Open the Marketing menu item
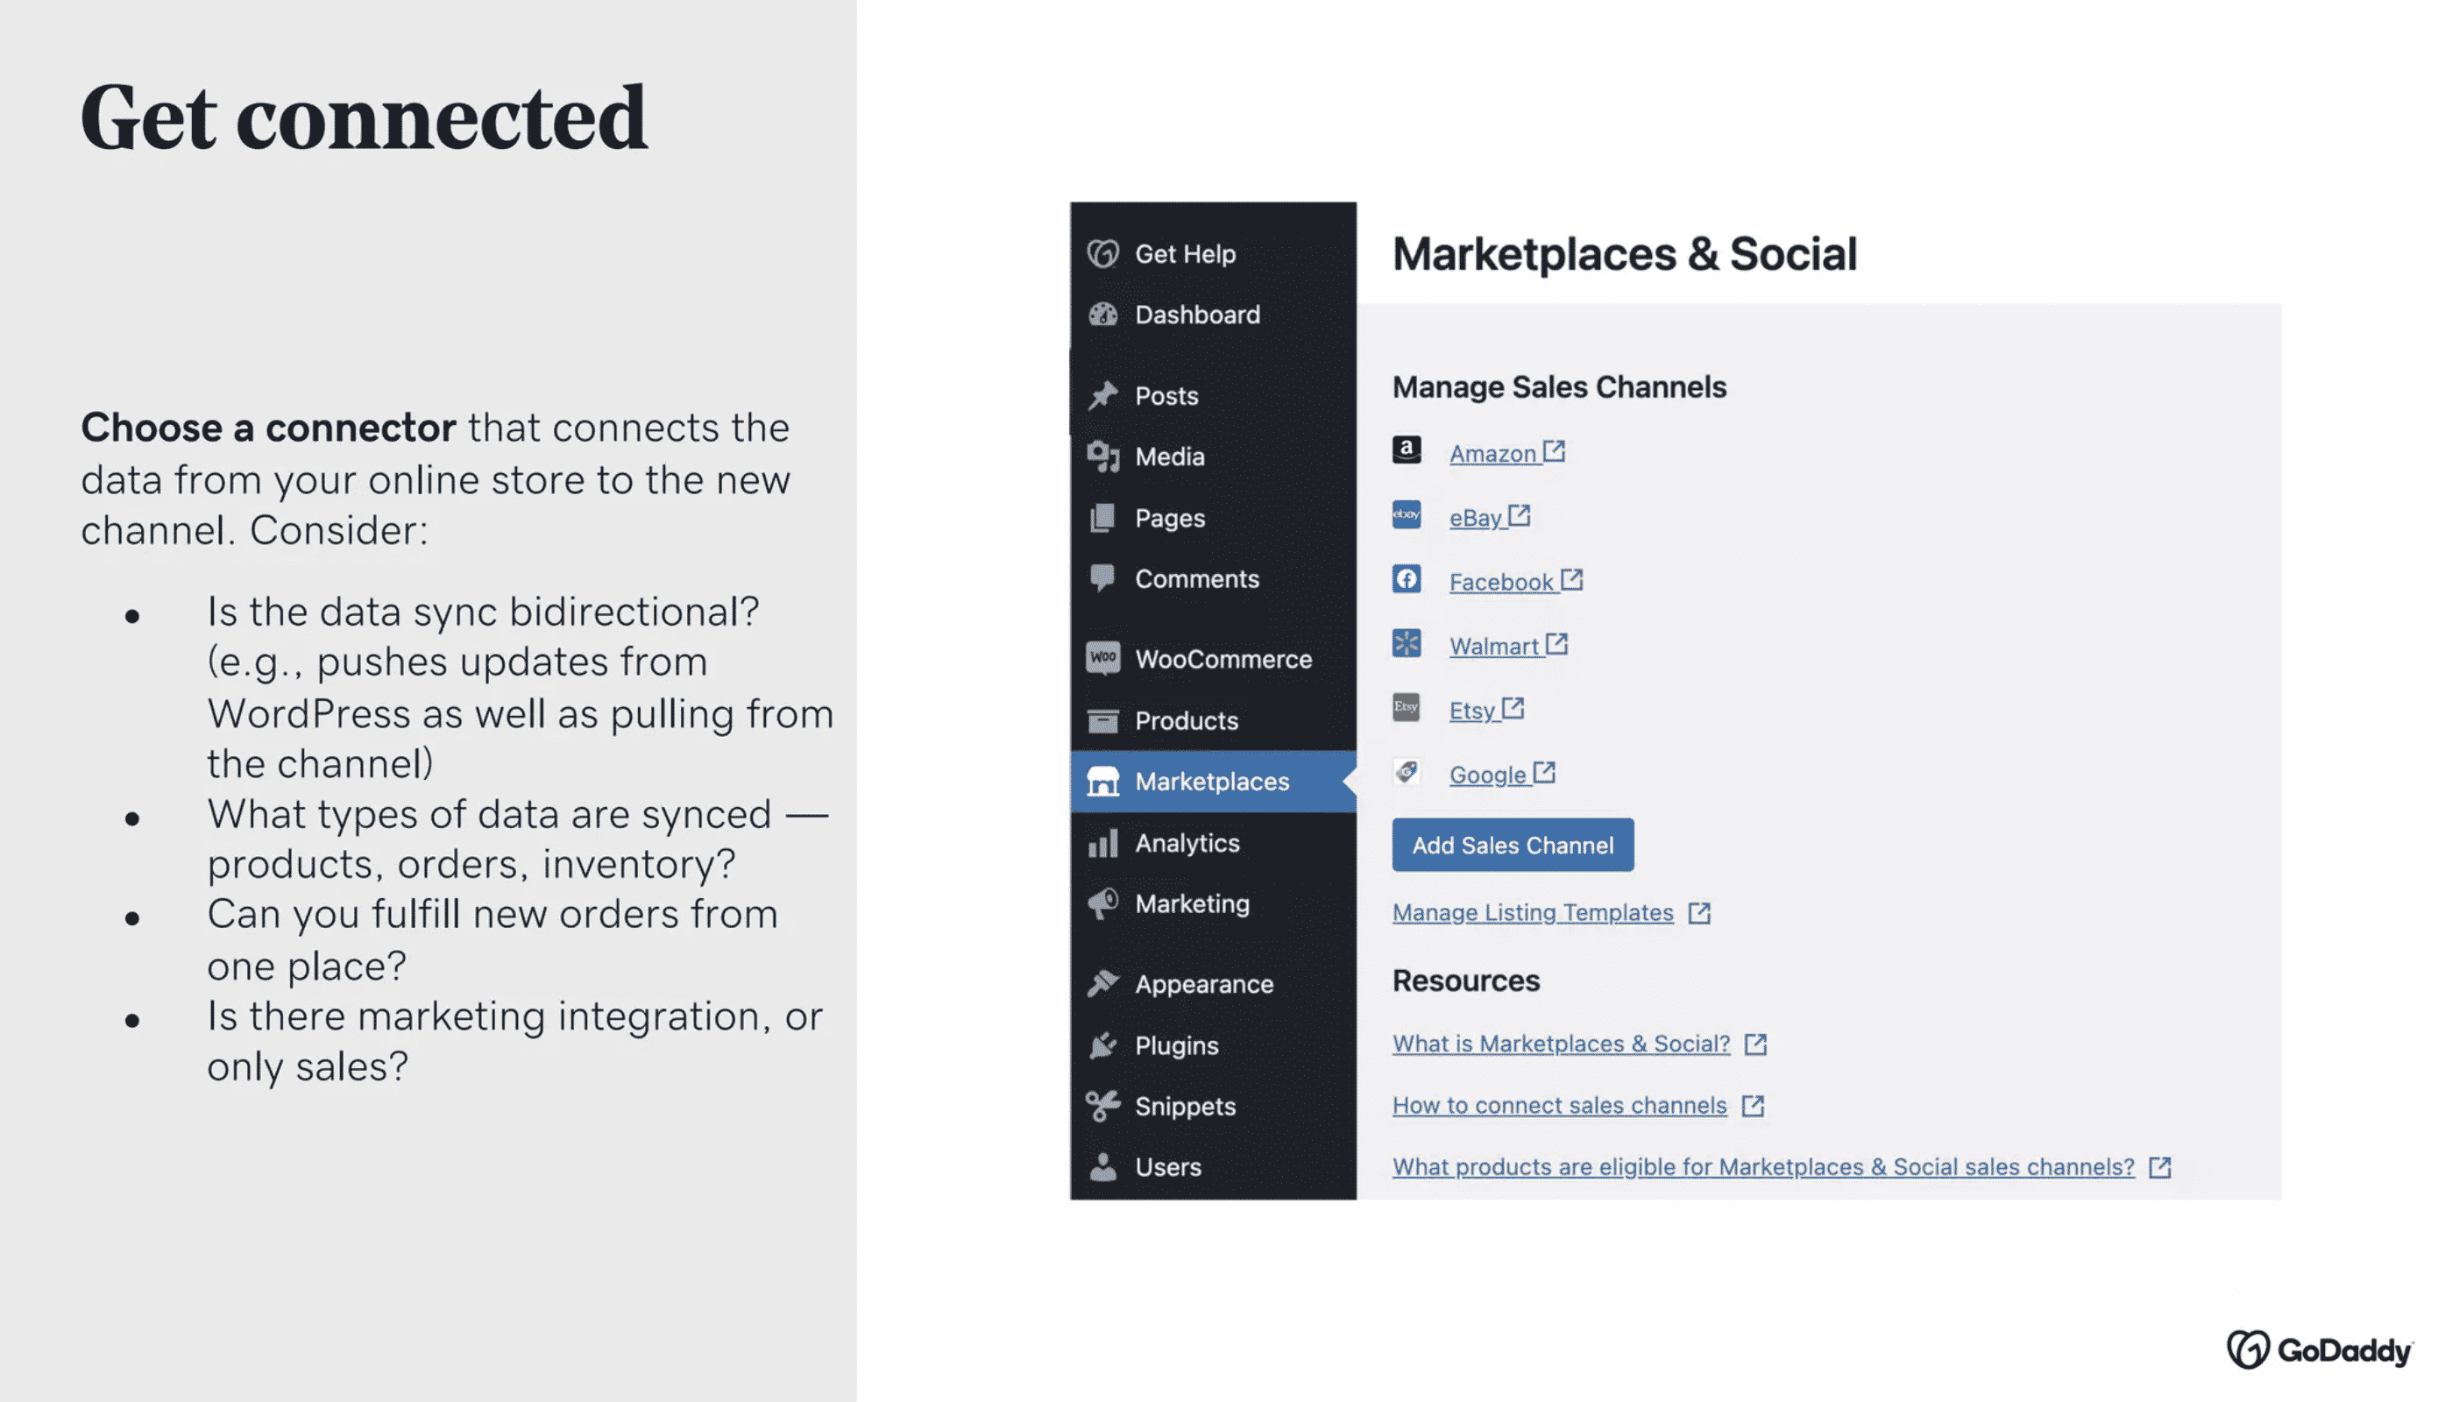This screenshot has width=2438, height=1402. click(1213, 903)
